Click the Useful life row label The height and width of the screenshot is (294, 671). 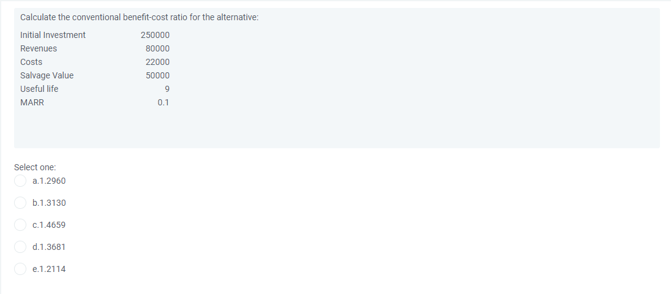click(39, 89)
